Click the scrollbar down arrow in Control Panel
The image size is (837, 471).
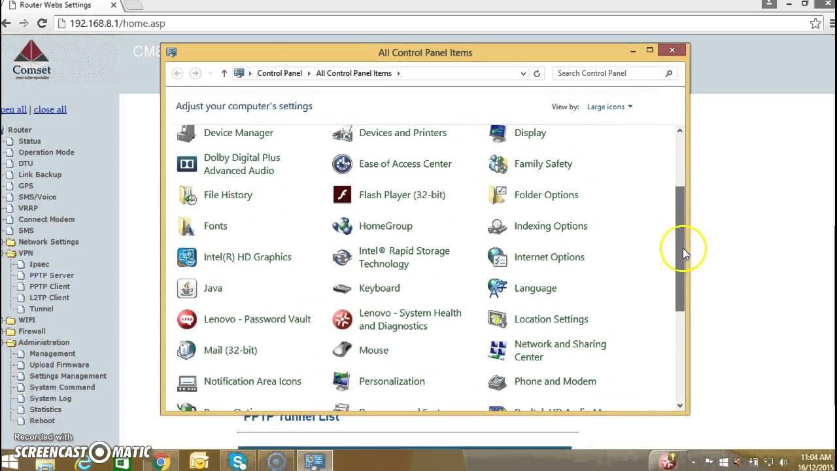(680, 406)
